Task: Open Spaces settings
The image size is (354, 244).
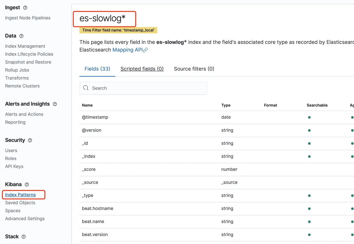Action: (13, 211)
